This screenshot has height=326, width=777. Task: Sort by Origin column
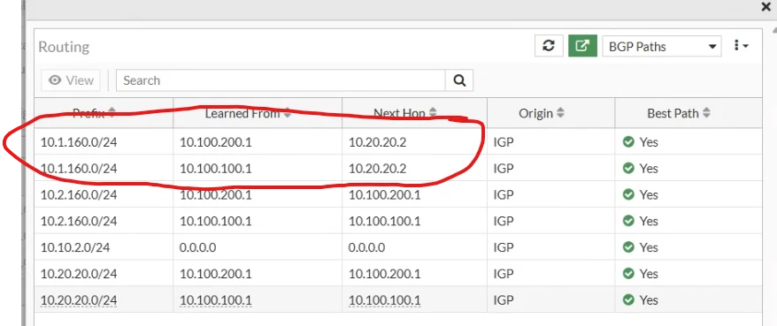pyautogui.click(x=551, y=113)
